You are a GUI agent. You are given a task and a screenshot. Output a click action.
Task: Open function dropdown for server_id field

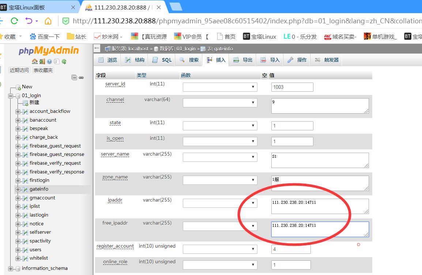(x=220, y=87)
